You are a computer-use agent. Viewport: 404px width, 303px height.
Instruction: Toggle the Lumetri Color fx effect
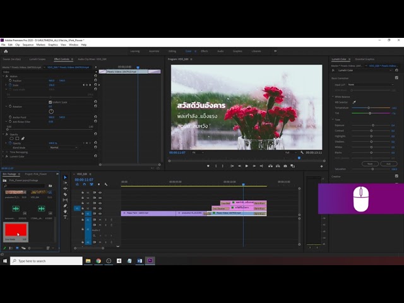click(7, 157)
